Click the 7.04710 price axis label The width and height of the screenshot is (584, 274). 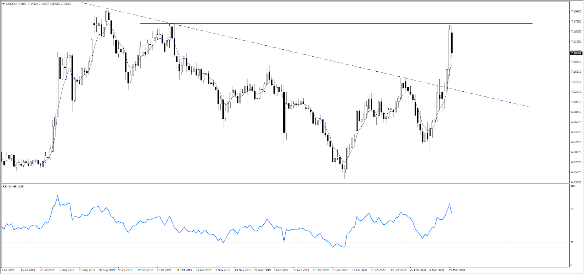click(x=576, y=82)
